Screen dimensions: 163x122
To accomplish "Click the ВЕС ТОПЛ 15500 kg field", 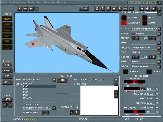I will coord(151,94).
